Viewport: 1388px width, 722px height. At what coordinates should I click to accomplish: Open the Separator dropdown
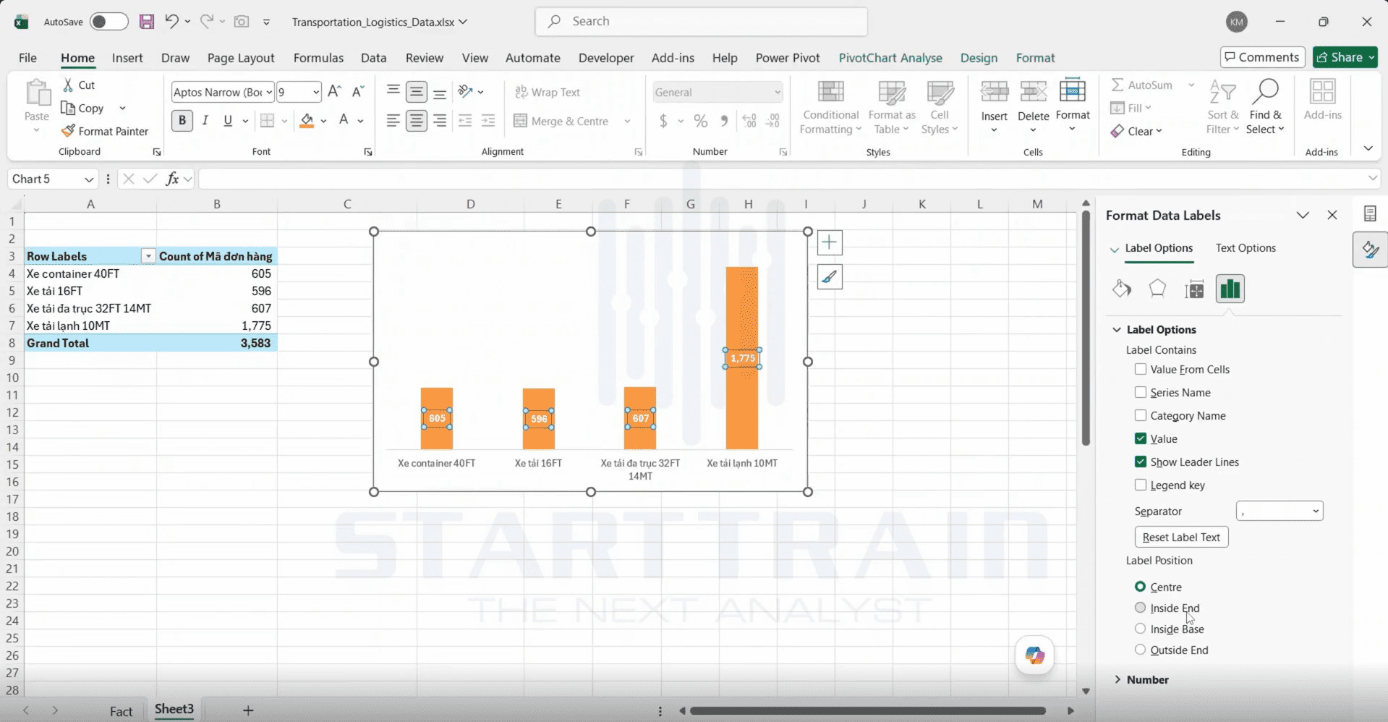pos(1280,511)
